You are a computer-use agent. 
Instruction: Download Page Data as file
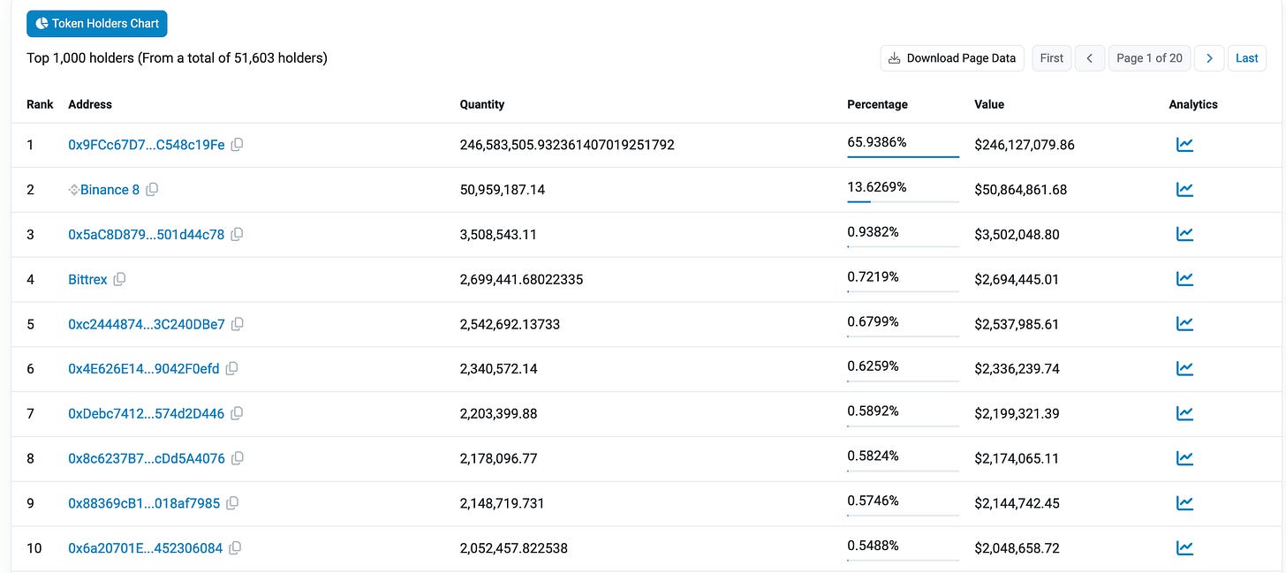click(x=952, y=58)
